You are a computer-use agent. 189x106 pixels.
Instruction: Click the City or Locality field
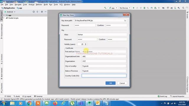[x=104, y=66]
